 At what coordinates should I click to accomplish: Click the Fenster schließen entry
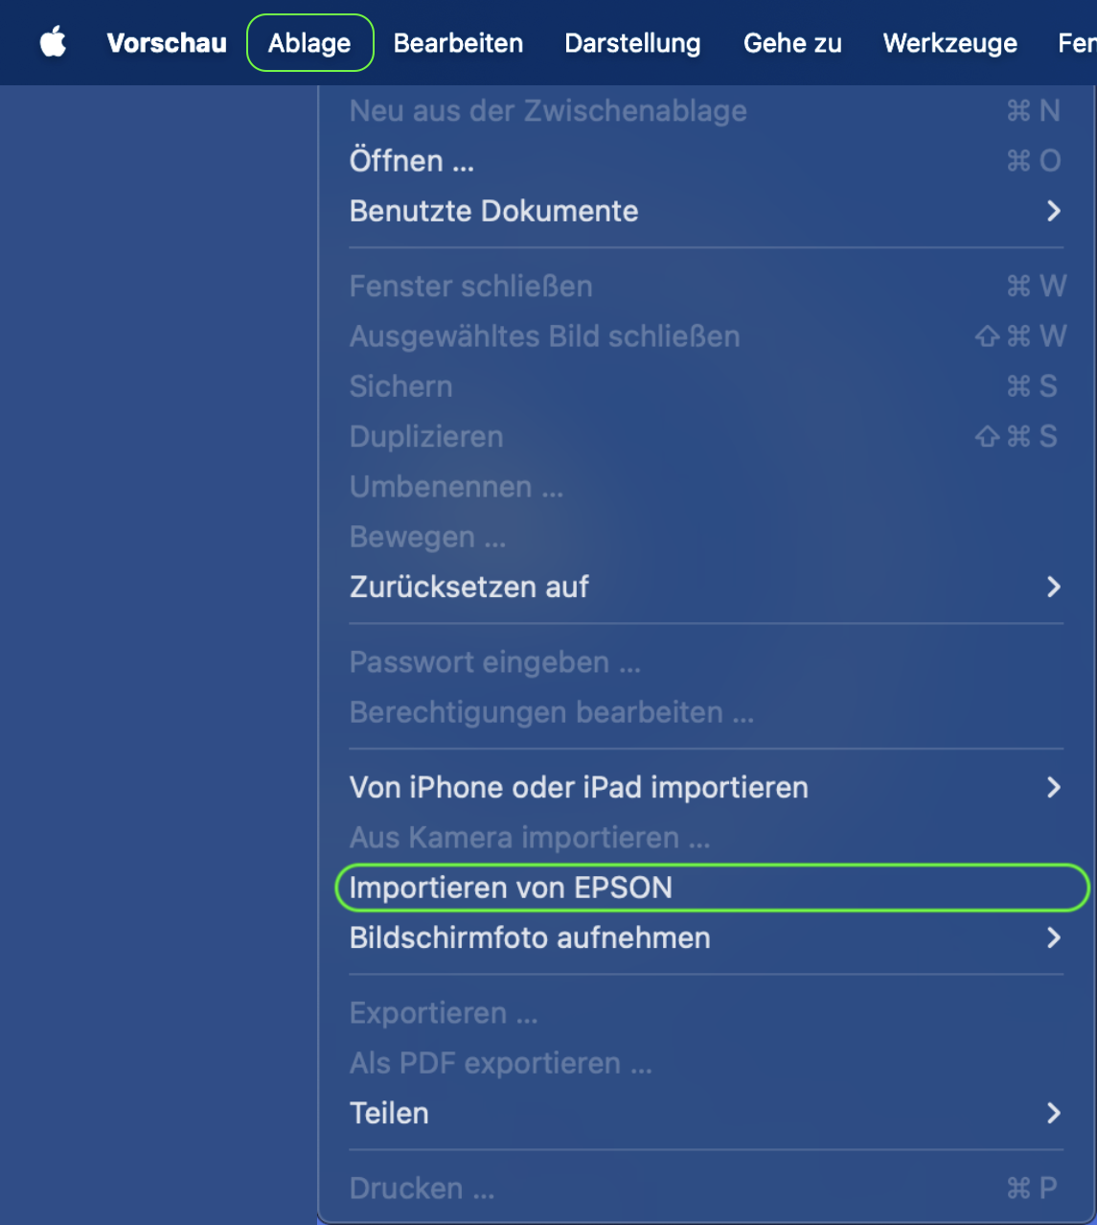point(470,287)
